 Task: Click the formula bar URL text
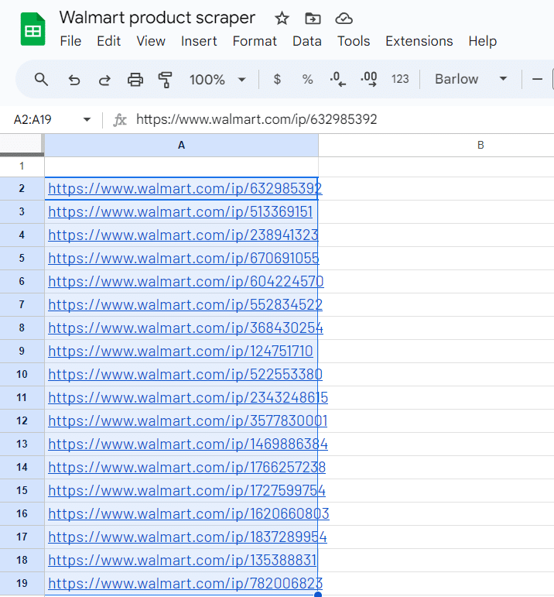point(256,120)
